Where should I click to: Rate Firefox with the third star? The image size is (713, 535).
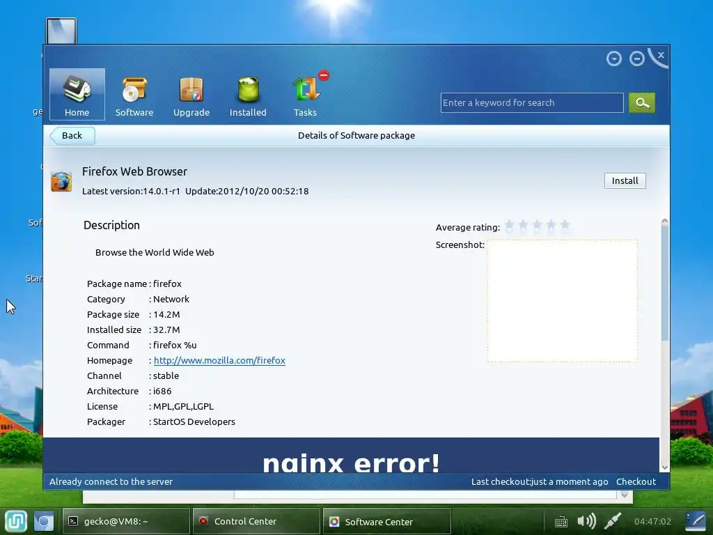click(538, 225)
